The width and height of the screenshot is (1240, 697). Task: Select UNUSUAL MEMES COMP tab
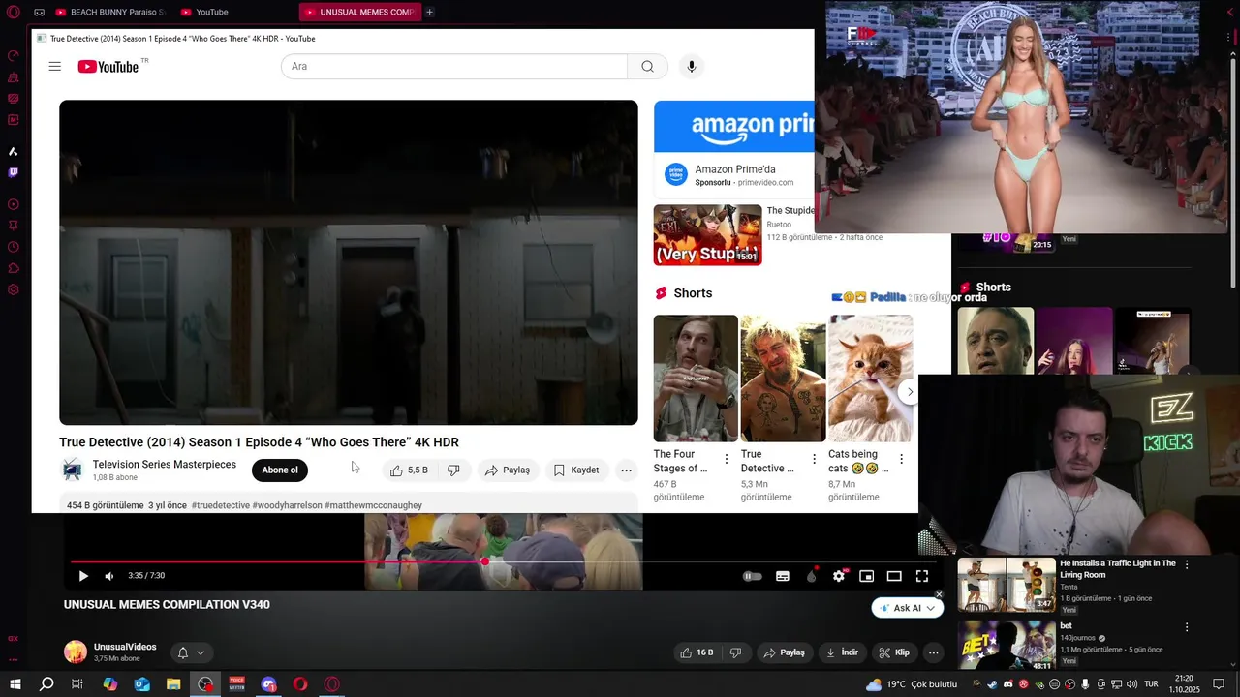point(358,12)
